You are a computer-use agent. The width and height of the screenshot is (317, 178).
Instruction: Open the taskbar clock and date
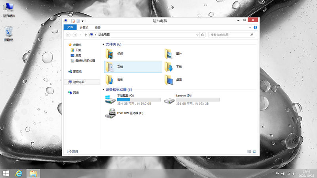pos(306,174)
